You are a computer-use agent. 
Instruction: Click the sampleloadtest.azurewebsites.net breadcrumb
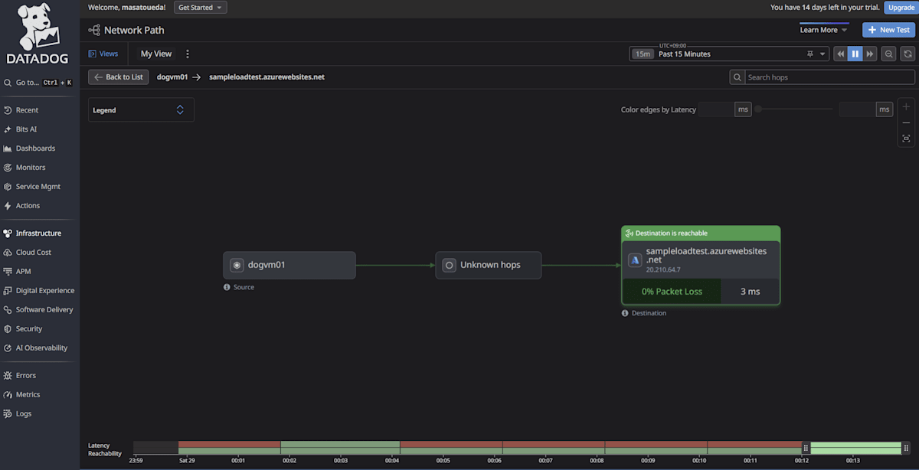[x=267, y=77]
